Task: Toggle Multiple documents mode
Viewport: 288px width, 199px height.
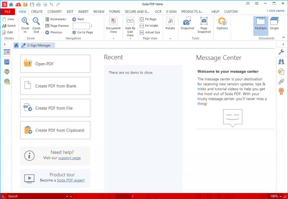Action: pos(261,26)
